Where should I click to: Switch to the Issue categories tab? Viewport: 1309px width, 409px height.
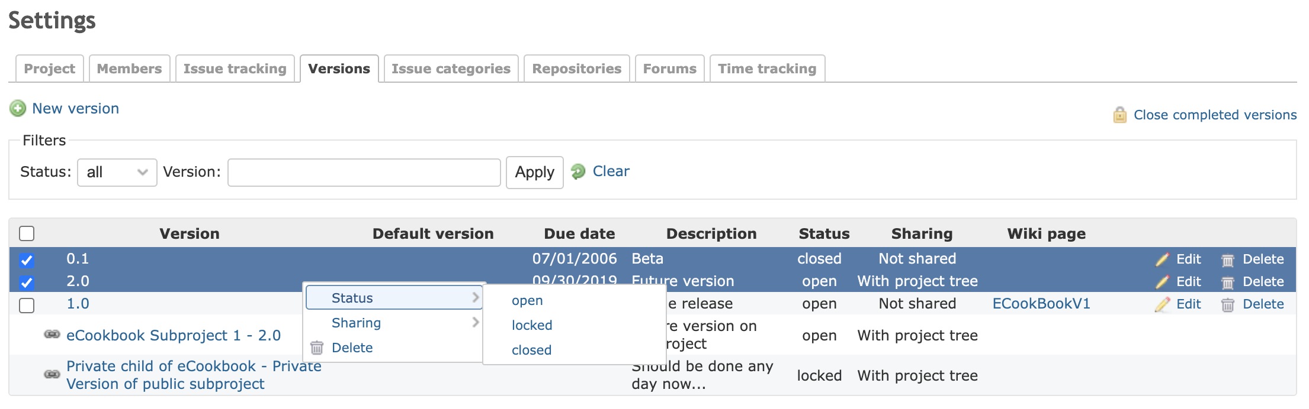451,69
